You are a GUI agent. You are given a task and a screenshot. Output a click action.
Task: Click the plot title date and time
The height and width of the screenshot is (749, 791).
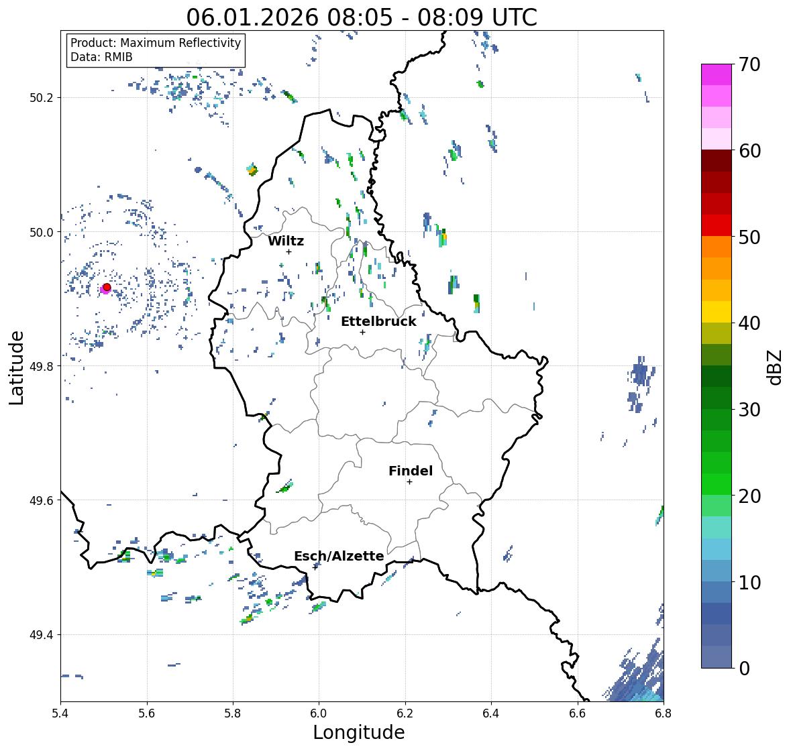362,17
